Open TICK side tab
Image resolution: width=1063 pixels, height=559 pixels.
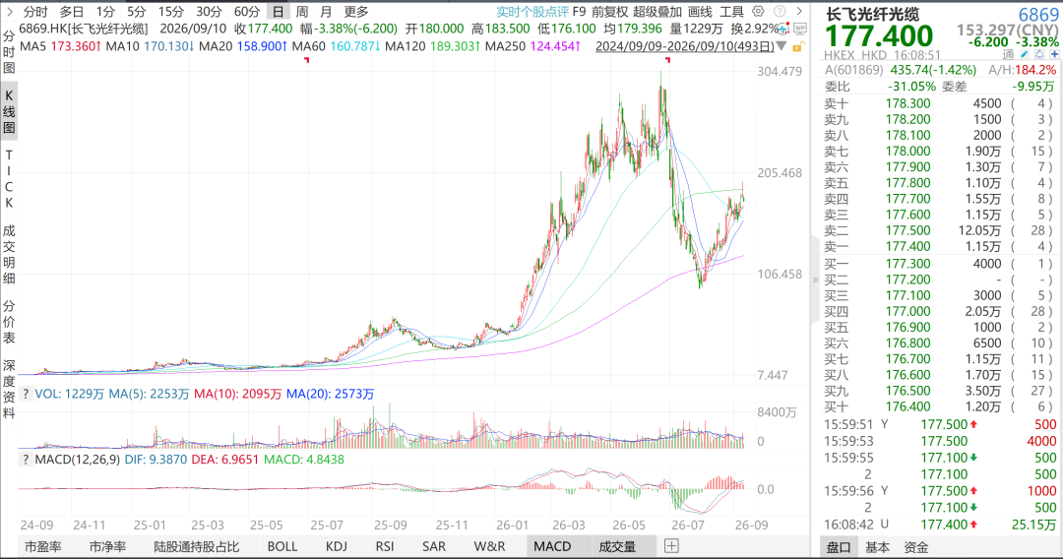tap(9, 179)
